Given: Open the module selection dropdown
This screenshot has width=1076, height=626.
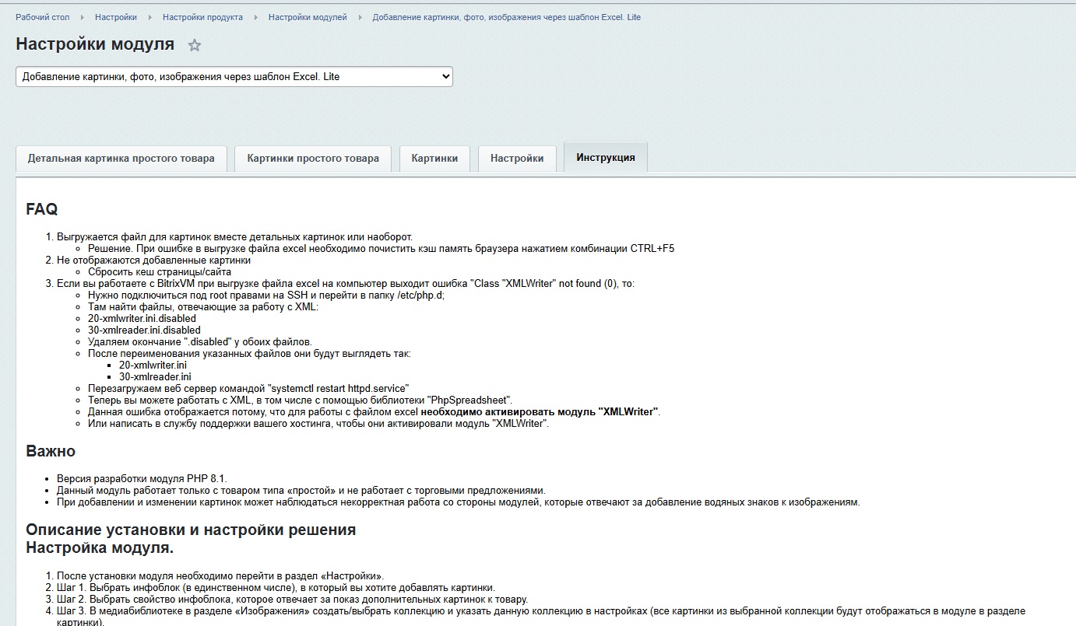Looking at the screenshot, I should [x=234, y=77].
